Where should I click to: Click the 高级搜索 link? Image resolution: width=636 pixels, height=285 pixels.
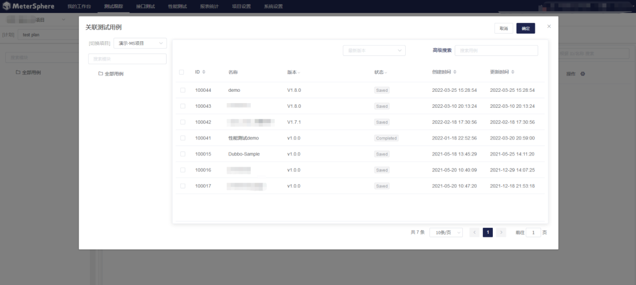pos(442,50)
